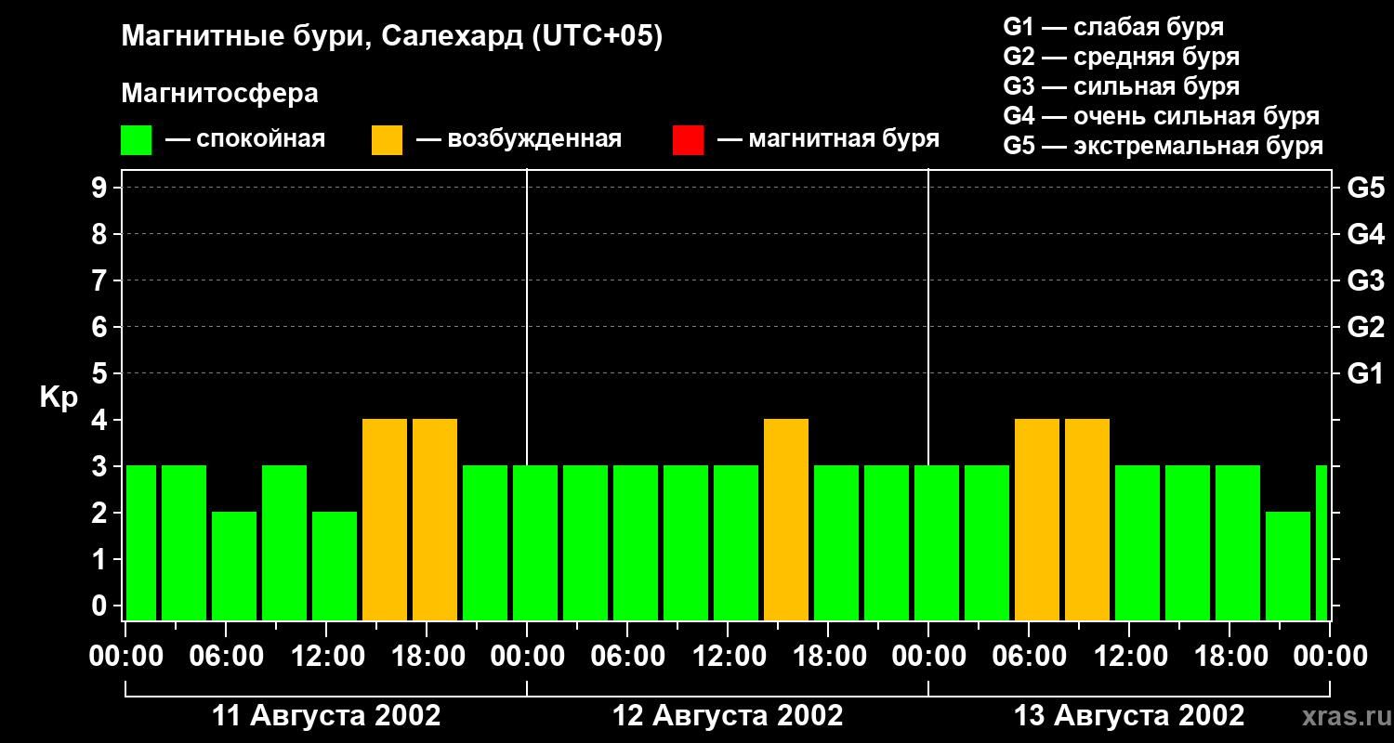Click the '12 Августа 2002' date label
Screen dimensions: 1394x743
pos(728,716)
